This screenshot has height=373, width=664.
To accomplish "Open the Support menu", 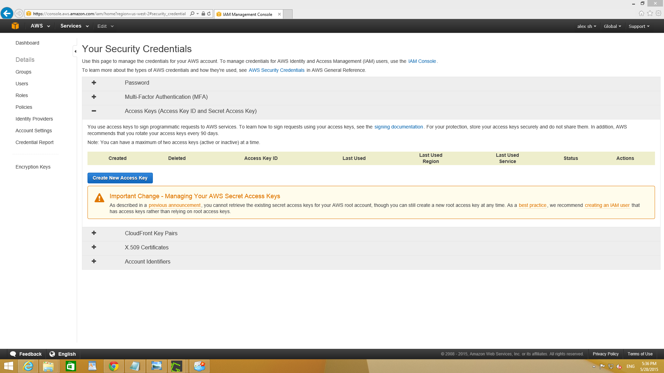I will point(639,26).
